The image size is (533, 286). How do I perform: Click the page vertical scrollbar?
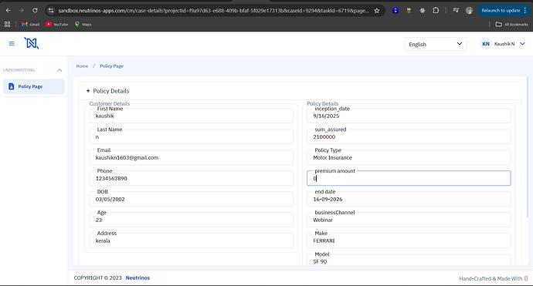528,147
